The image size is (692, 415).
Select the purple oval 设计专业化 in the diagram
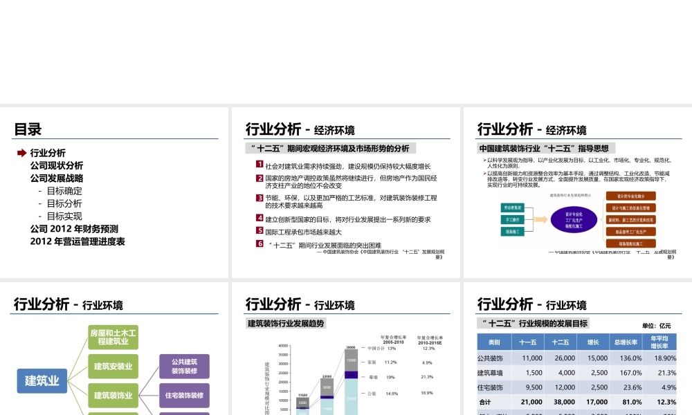tap(574, 221)
